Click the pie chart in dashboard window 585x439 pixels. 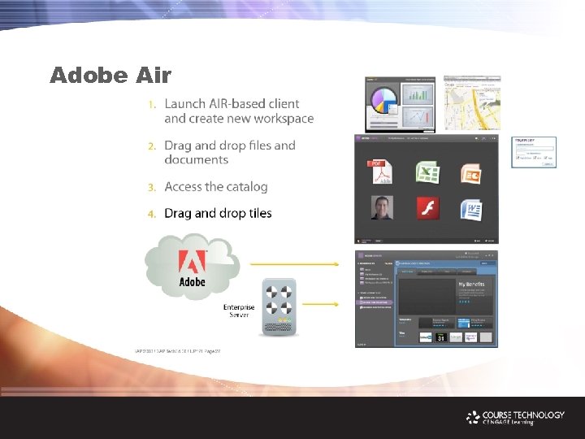click(x=384, y=101)
